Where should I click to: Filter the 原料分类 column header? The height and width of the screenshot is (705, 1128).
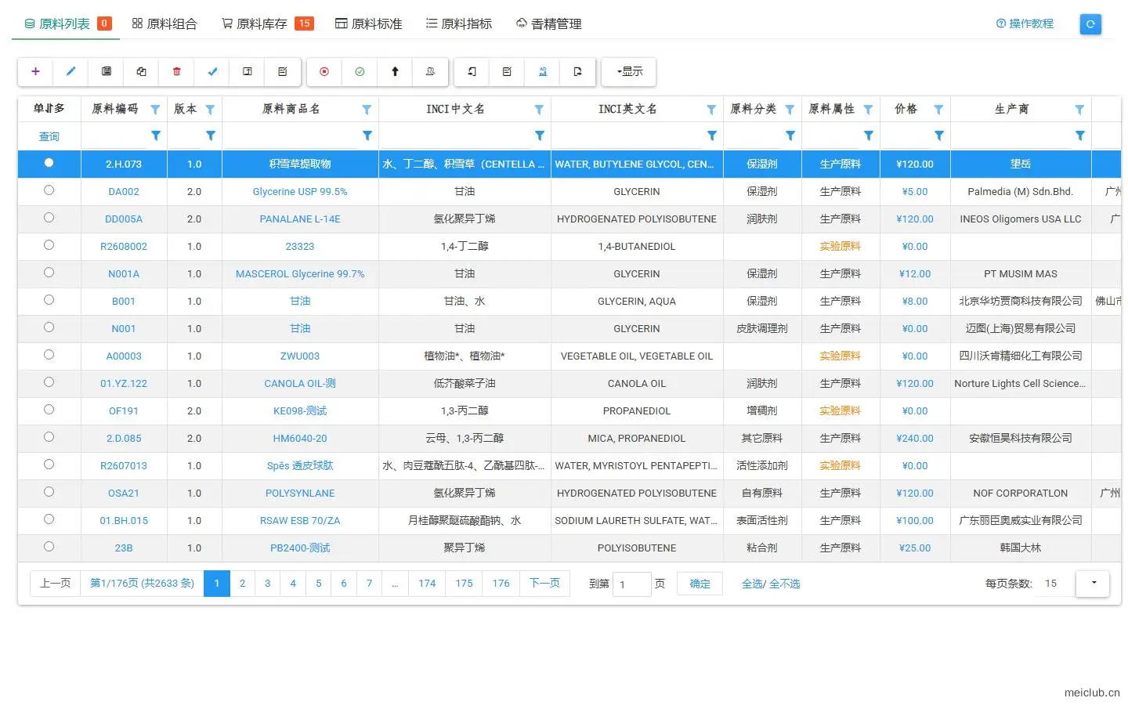[x=790, y=110]
